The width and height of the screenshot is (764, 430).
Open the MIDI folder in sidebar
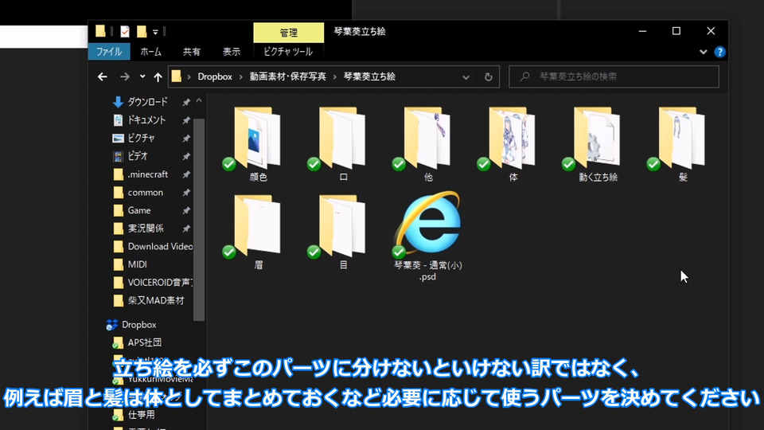pos(137,264)
